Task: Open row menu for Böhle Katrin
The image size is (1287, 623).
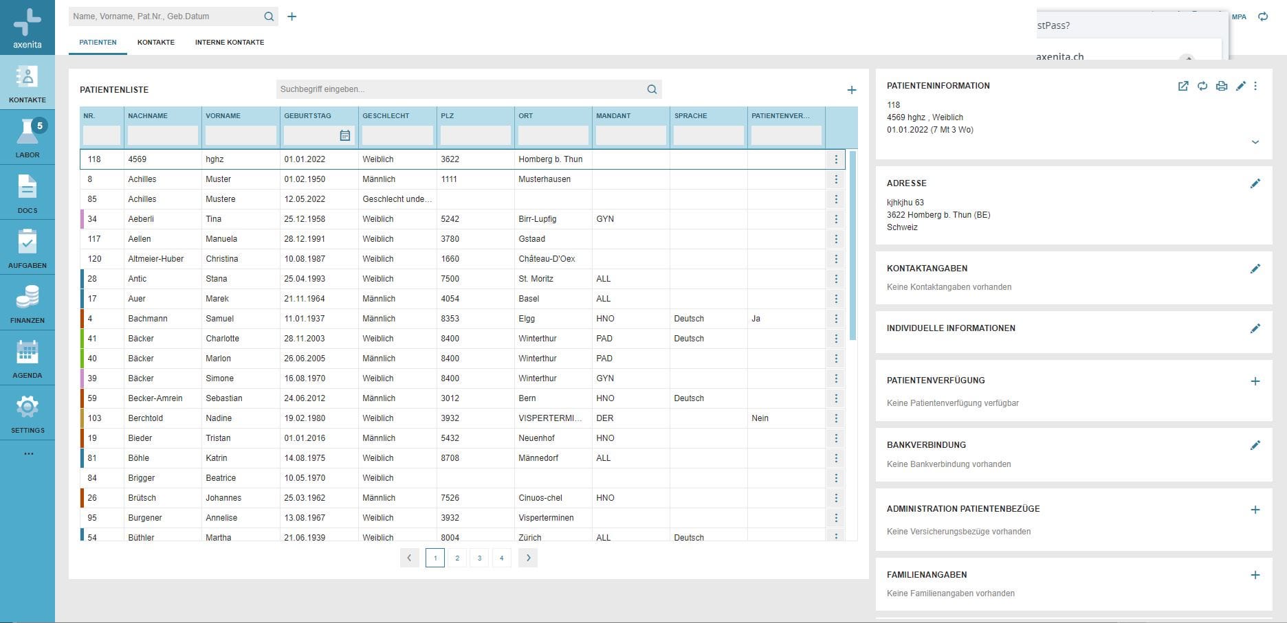Action: [836, 458]
